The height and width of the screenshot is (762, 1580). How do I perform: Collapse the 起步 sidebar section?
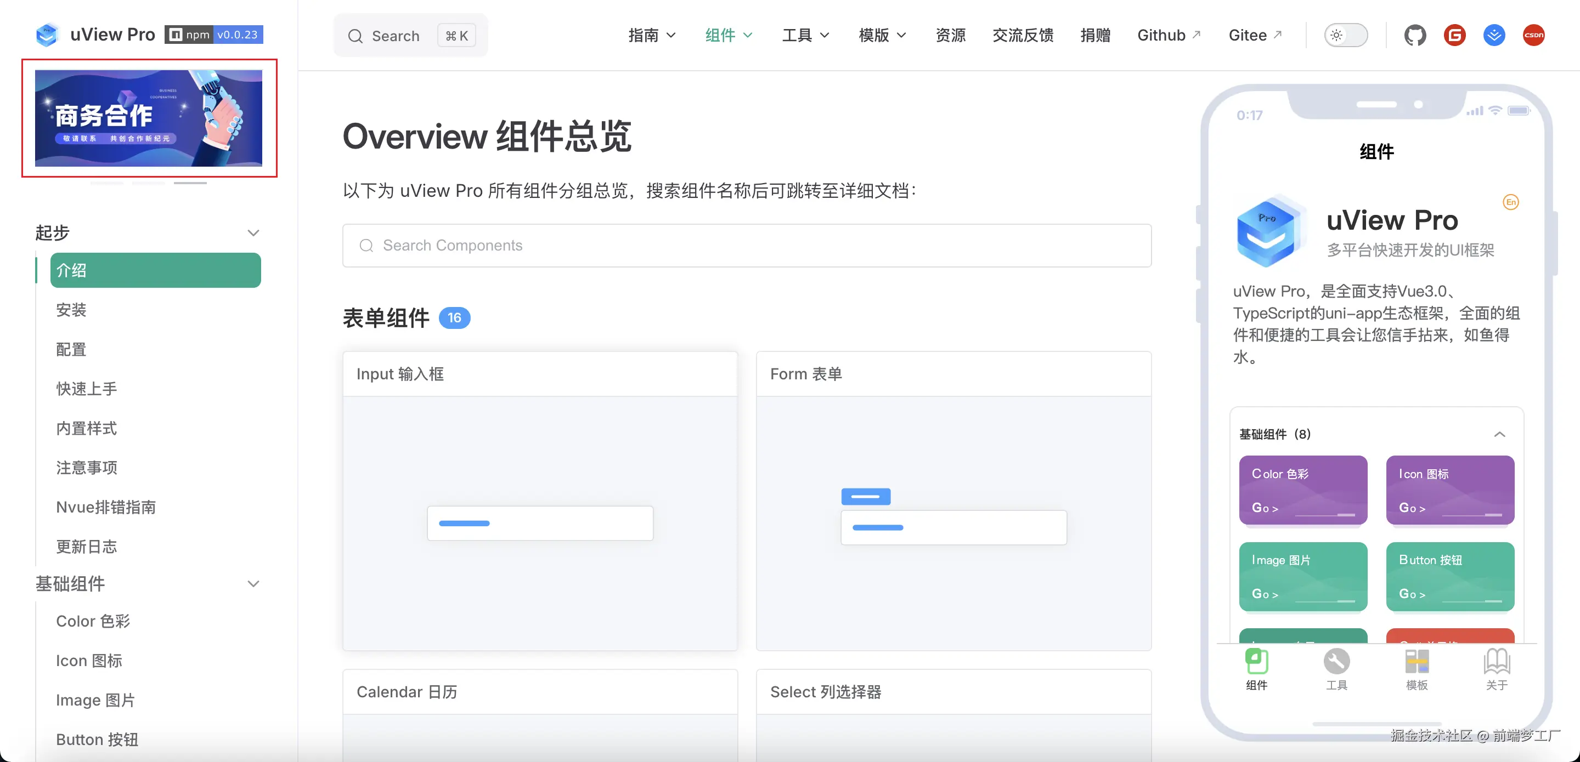(253, 233)
